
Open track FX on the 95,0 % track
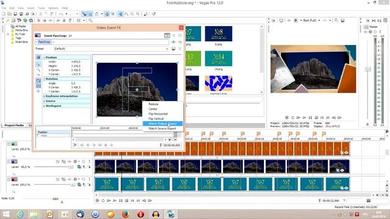[69, 161]
